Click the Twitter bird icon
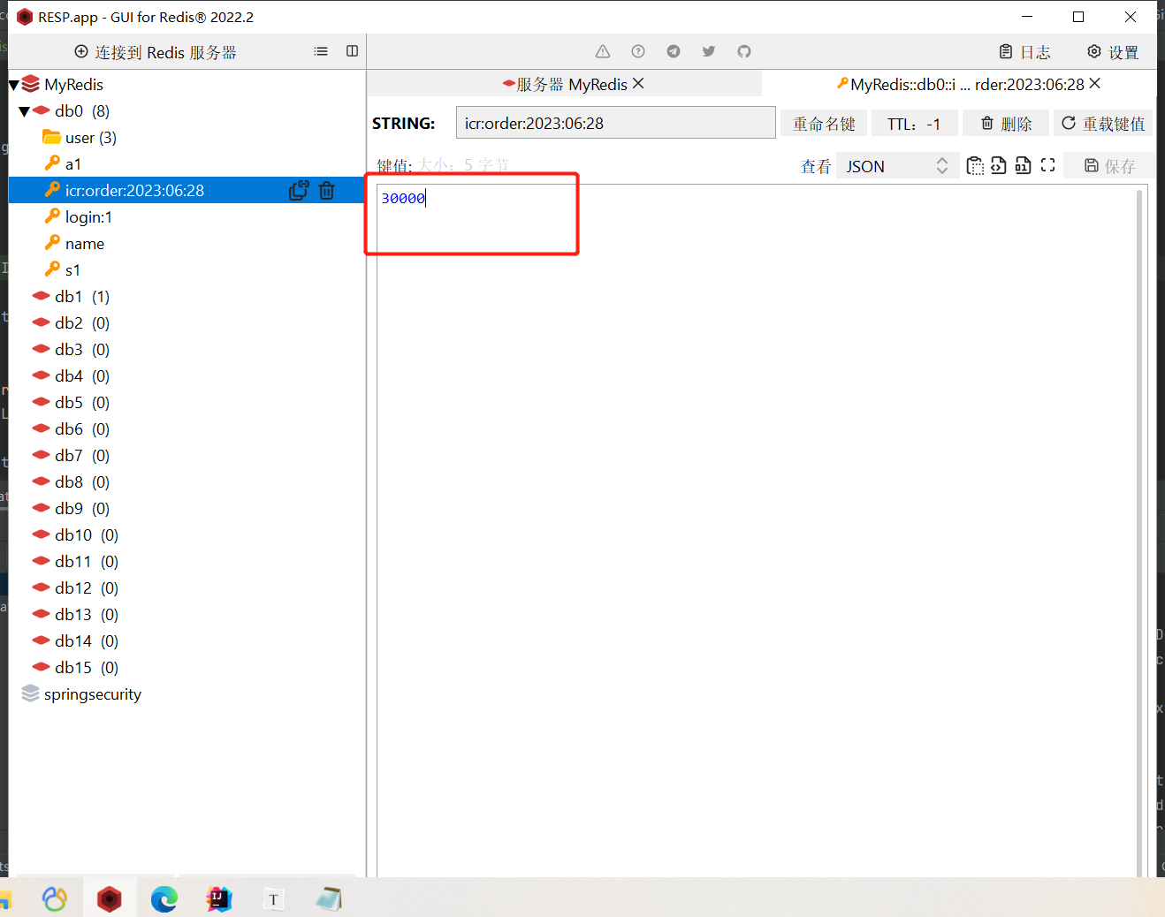This screenshot has height=917, width=1165. click(709, 51)
